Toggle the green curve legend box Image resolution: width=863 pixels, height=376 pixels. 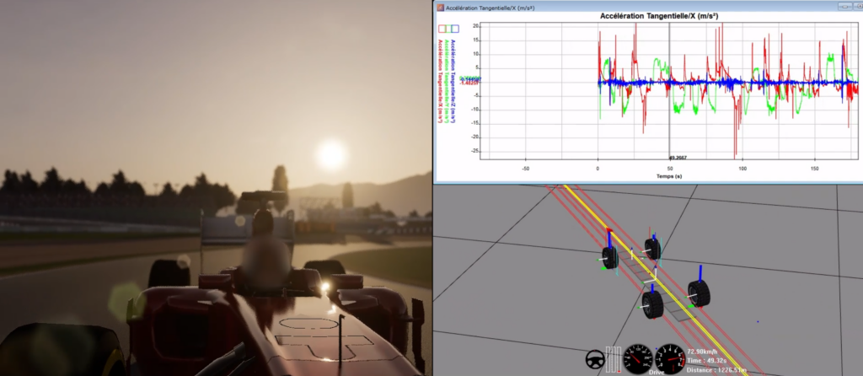(x=448, y=30)
